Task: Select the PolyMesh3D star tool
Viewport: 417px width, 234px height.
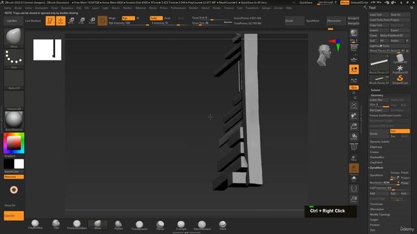Action: (x=399, y=70)
